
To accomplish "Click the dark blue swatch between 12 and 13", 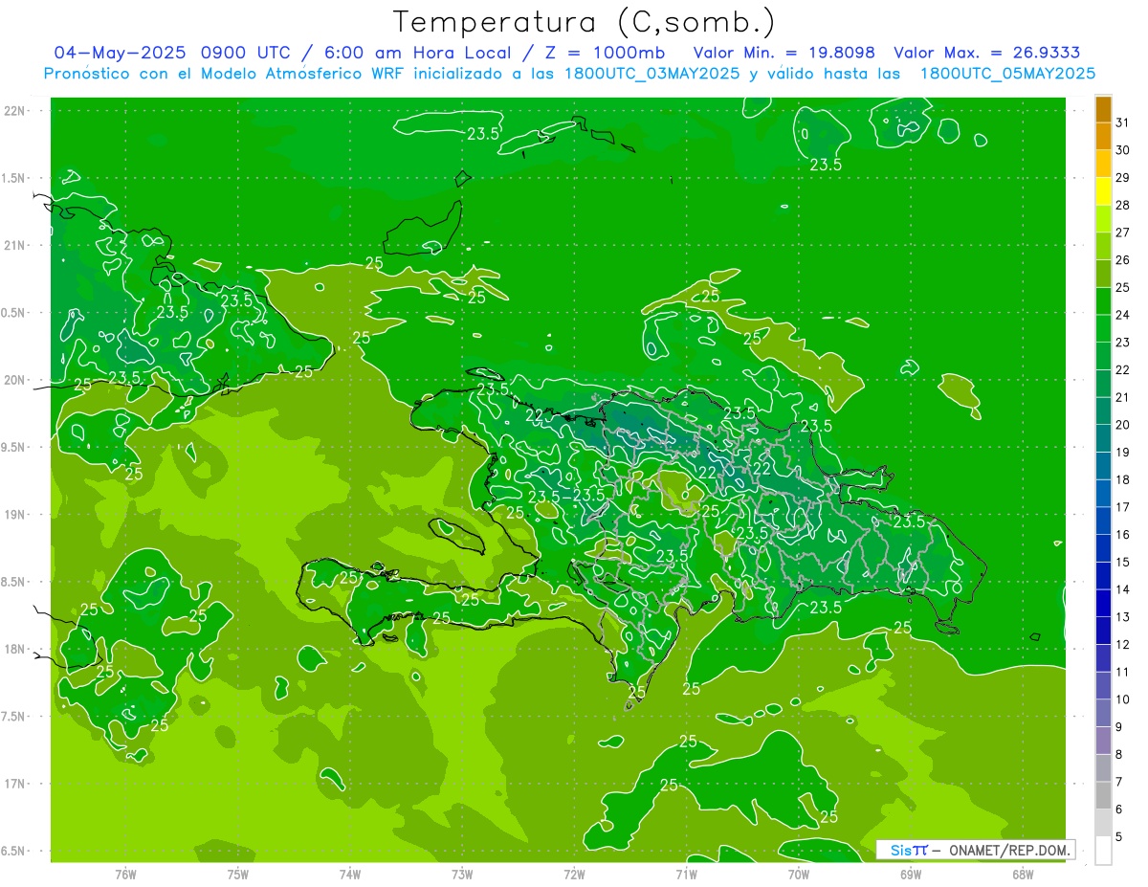I will click(x=1103, y=632).
